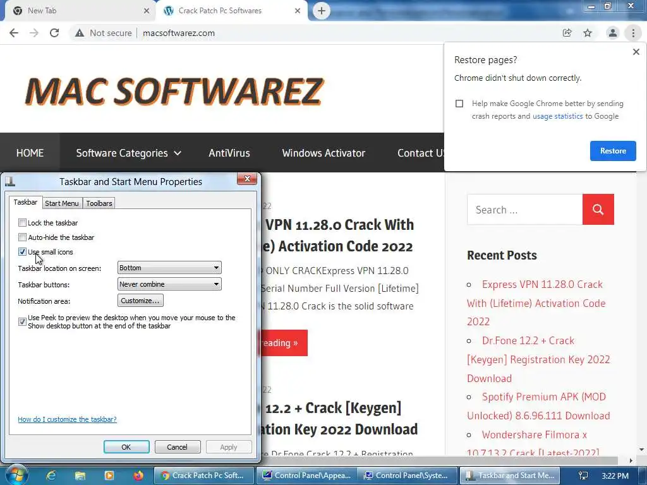Switch to Control Panel\Syste... taskbar button
This screenshot has width=647, height=485.
tap(408, 476)
